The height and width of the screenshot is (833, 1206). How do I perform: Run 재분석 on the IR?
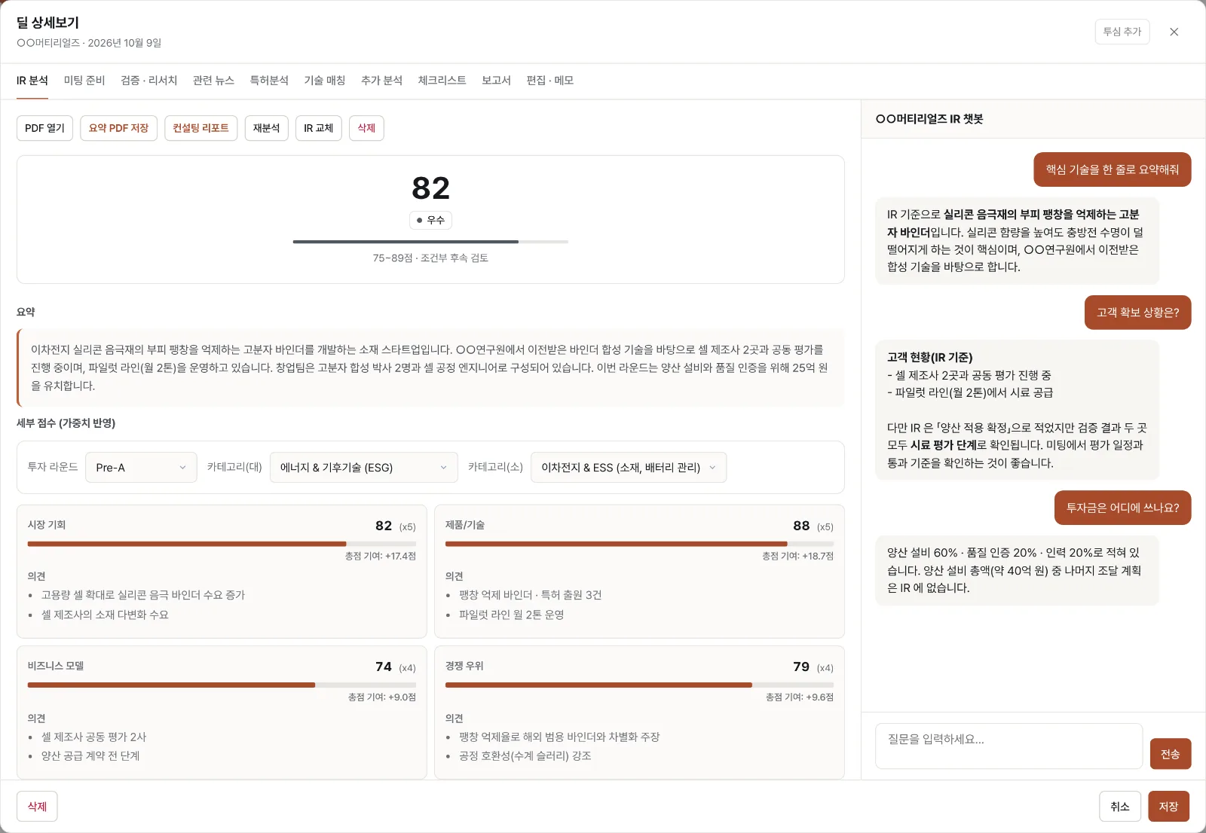point(266,128)
